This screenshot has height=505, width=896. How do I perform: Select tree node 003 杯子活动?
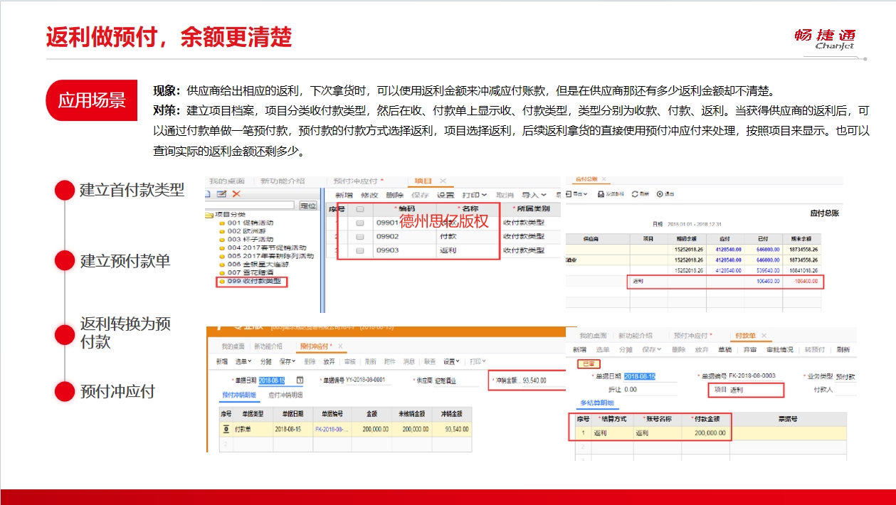pos(251,240)
